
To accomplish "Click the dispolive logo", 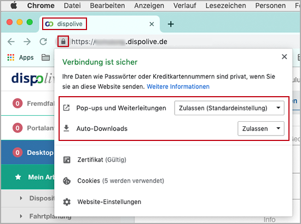I will [x=33, y=79].
